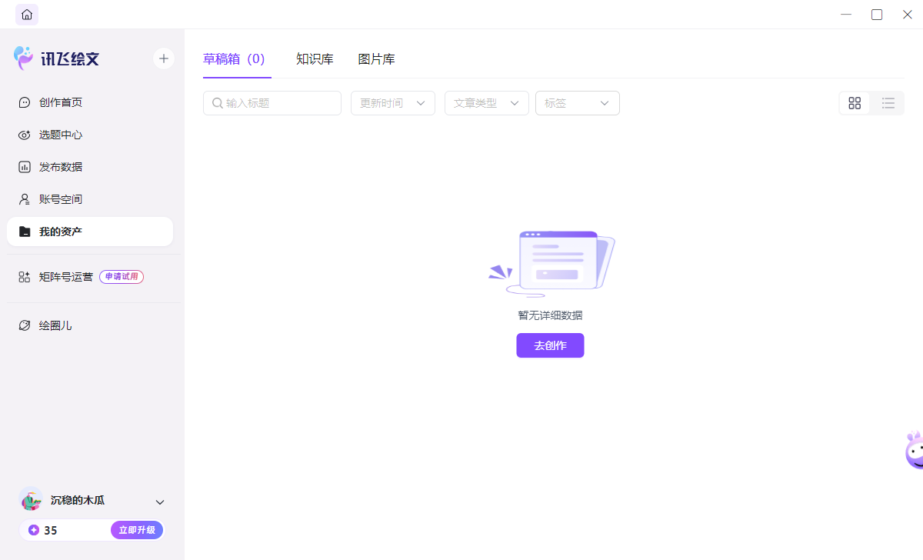
Task: Click the 输入标题 search field
Action: (272, 103)
